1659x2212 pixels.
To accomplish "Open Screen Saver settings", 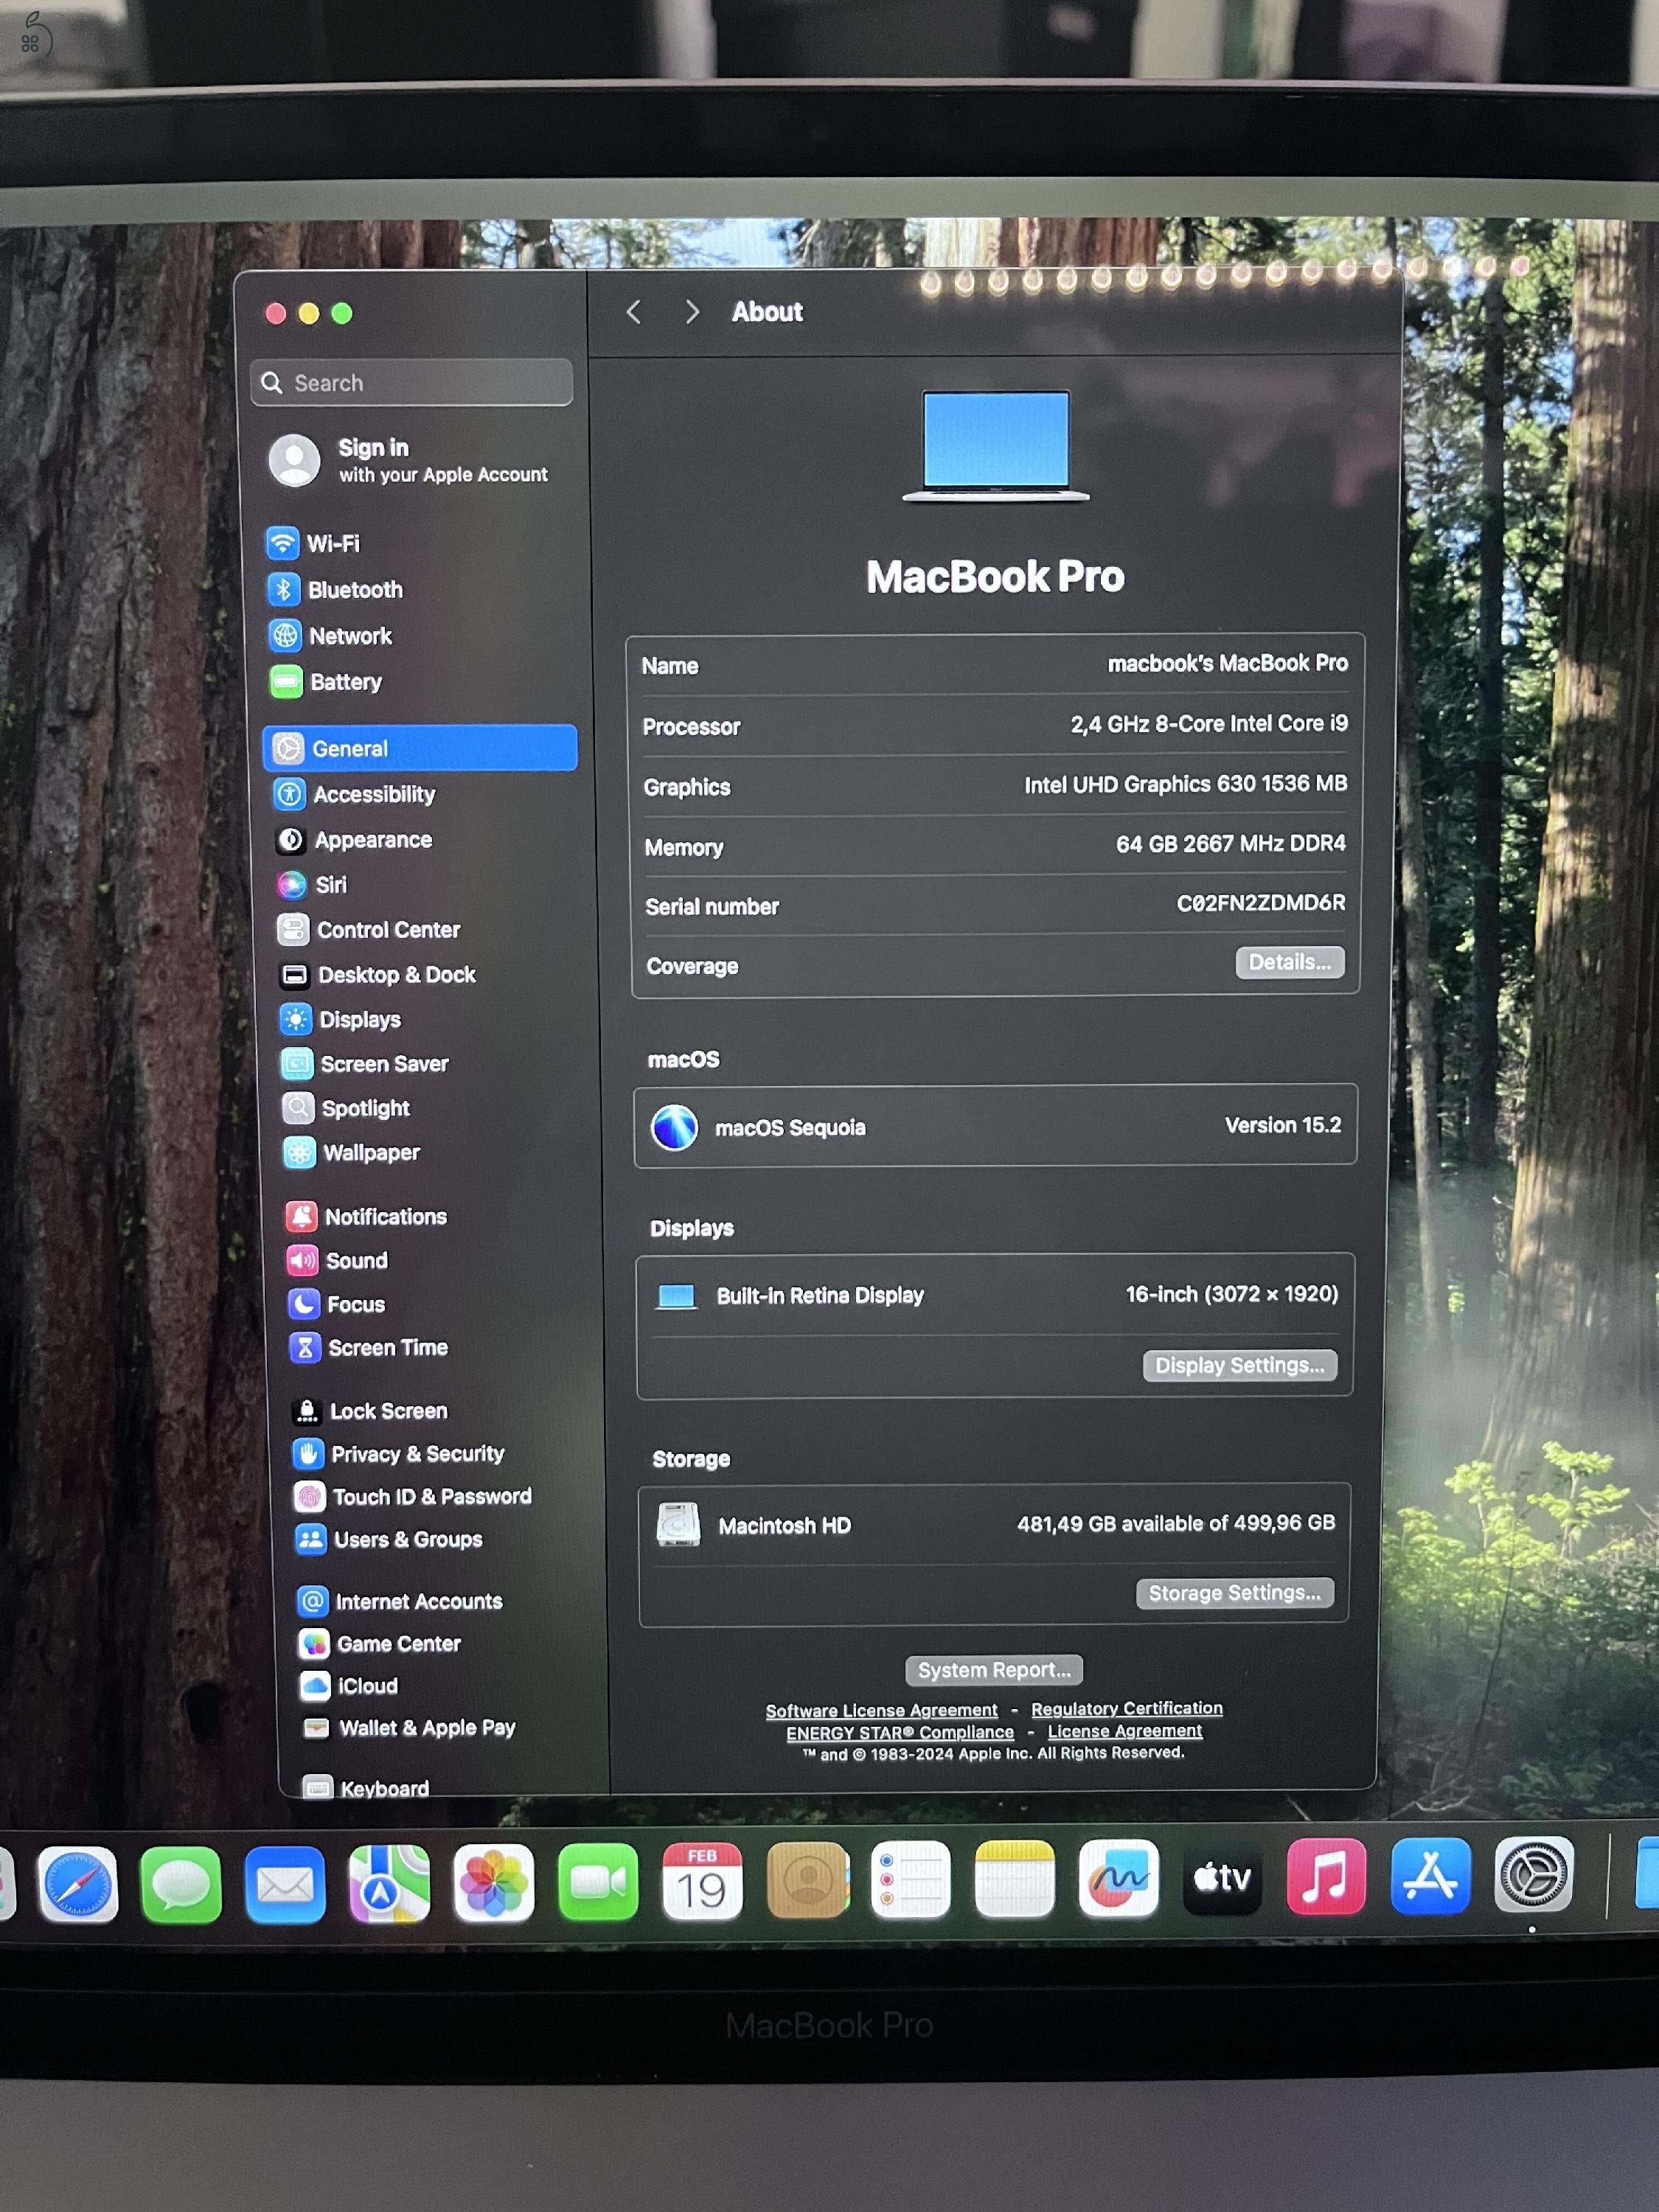I will [365, 1064].
